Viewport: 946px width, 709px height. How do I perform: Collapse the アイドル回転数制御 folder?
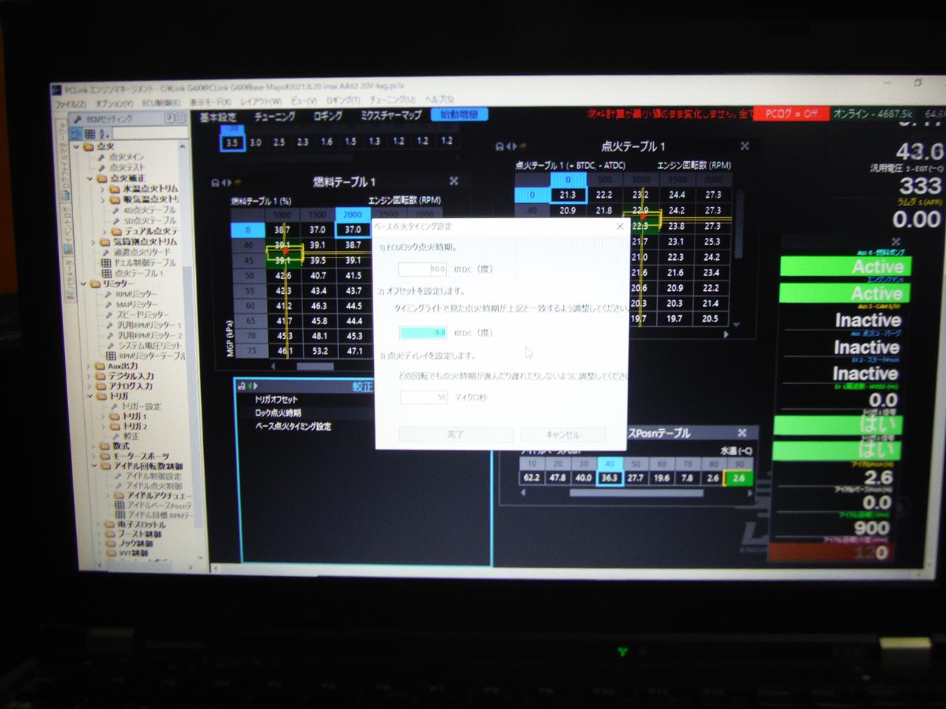tap(95, 466)
